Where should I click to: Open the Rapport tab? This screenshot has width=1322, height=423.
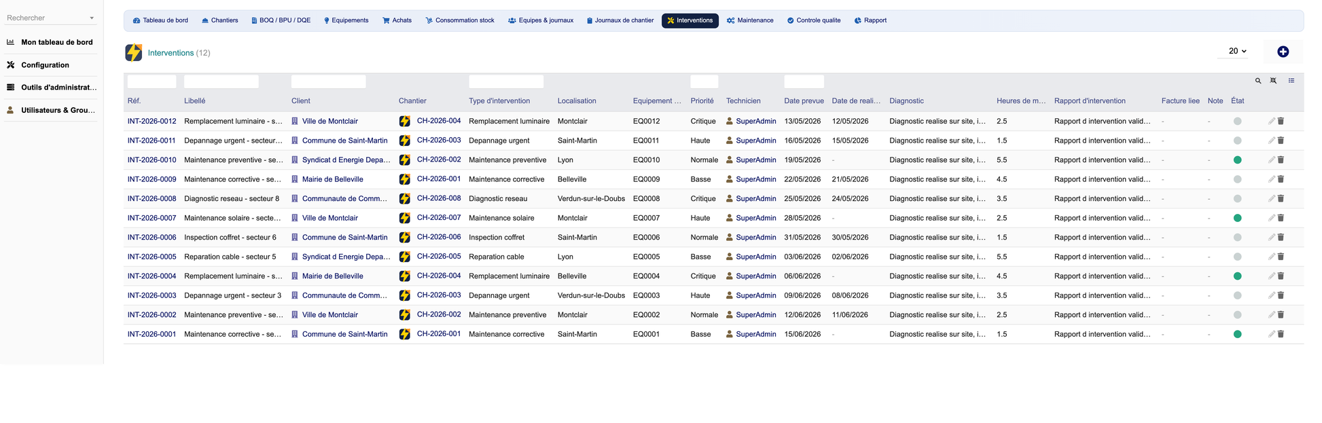click(870, 20)
